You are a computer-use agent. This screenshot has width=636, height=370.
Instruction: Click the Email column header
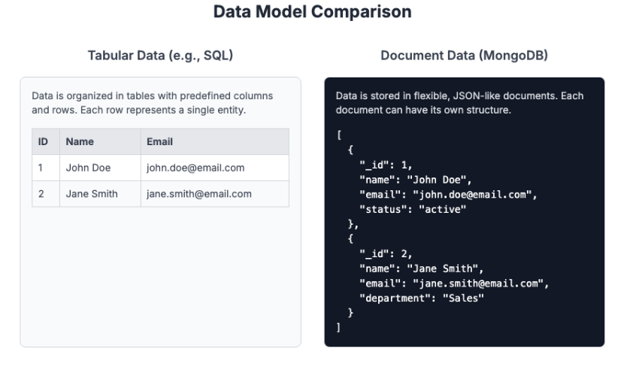(x=215, y=141)
